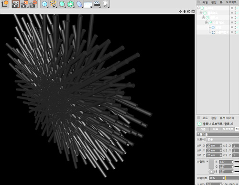Switch to the 좌표 tab
Screen dimensions: 239x185
pos(216,129)
